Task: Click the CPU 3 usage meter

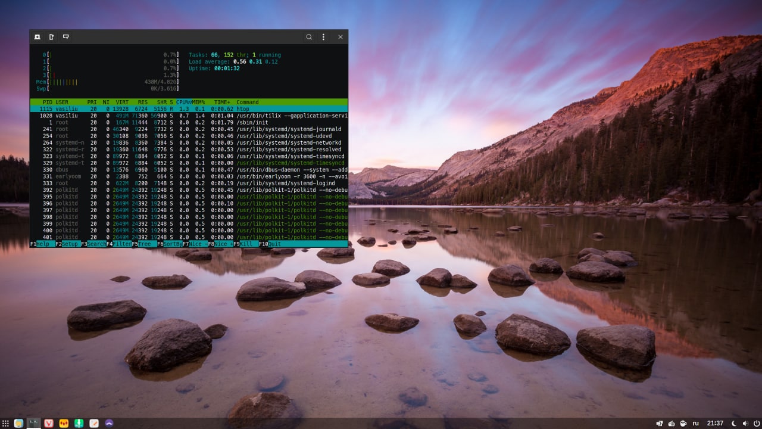Action: pos(111,75)
